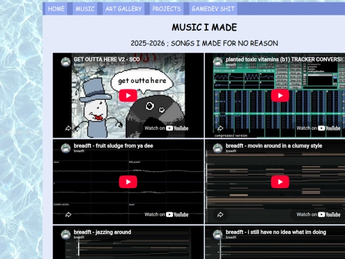The image size is (345, 259).
Task: Click the share arrow on planted toxic vitamins video
Action: [x=220, y=128]
